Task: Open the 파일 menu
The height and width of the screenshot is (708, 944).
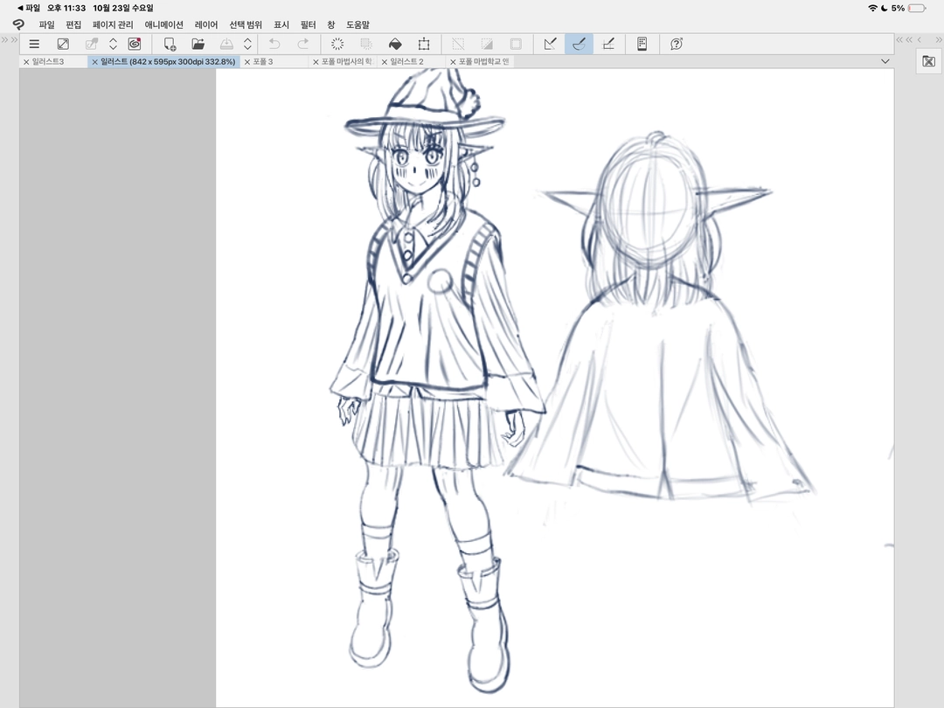Action: 46,24
